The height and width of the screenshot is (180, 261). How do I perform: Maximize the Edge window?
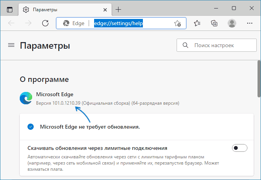[234, 8]
